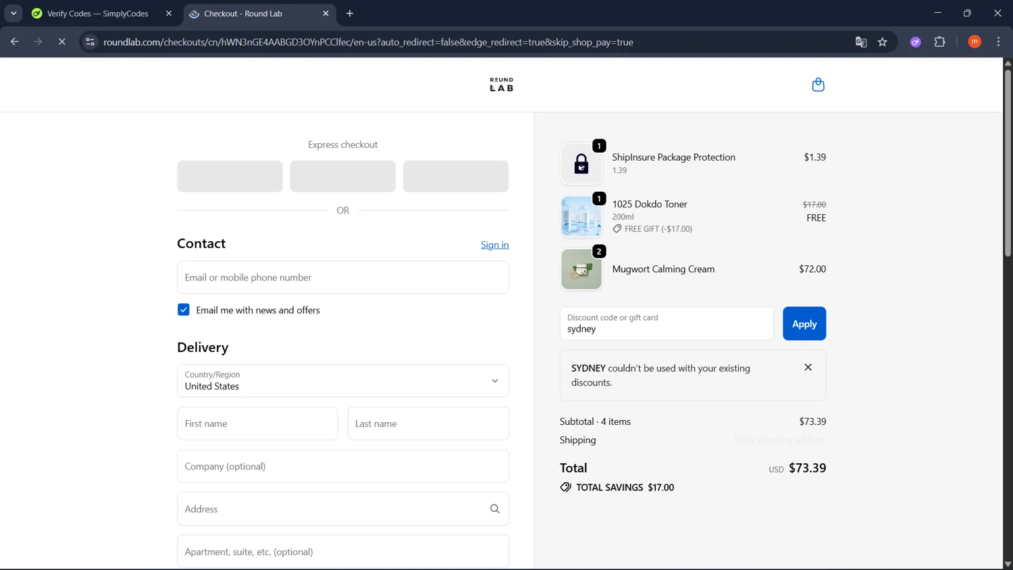The width and height of the screenshot is (1013, 570).
Task: Click the Apartment, suite, etc. field
Action: [x=343, y=552]
